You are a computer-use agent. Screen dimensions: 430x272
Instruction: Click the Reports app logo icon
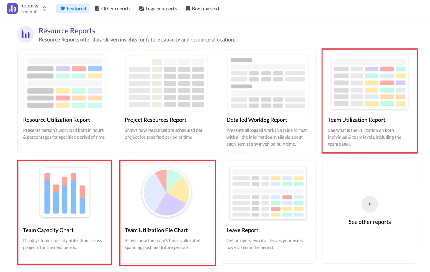click(x=12, y=9)
